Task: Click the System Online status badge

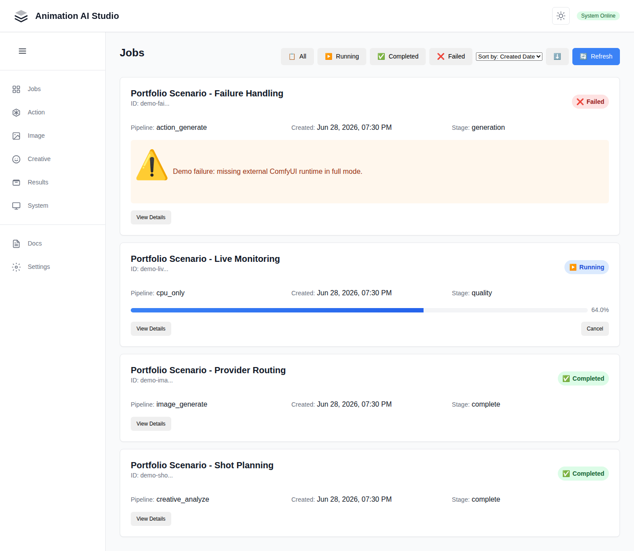Action: point(598,16)
